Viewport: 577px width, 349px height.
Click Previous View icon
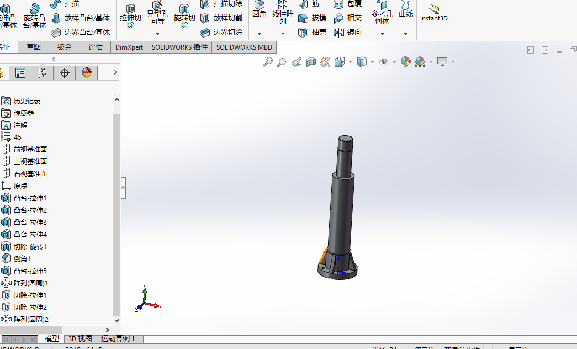pos(297,62)
